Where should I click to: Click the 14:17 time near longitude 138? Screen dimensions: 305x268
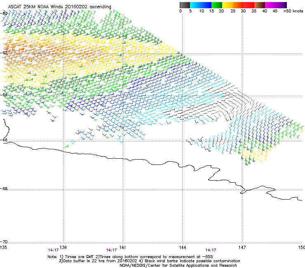(x=53, y=250)
